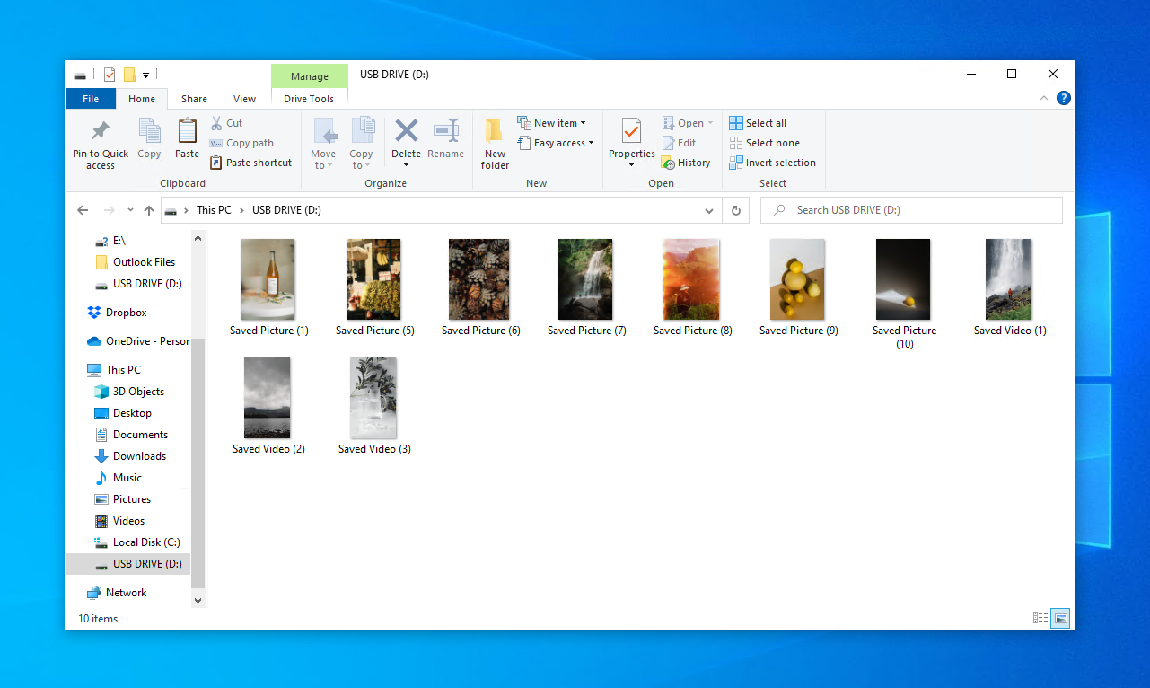Open the View ribbon tab
The width and height of the screenshot is (1150, 688).
(244, 99)
